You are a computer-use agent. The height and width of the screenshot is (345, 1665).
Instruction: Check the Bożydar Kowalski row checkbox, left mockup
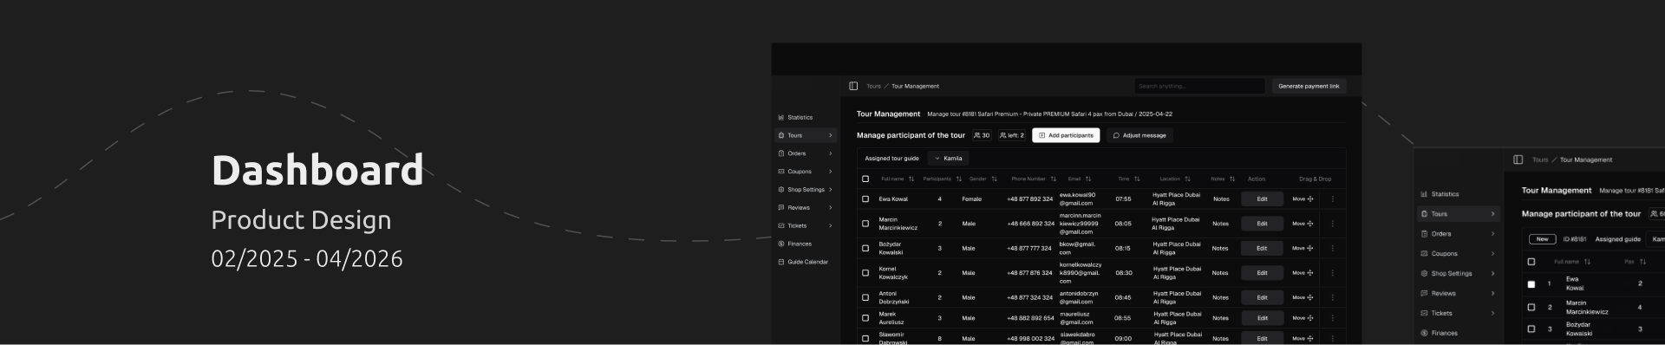(865, 248)
